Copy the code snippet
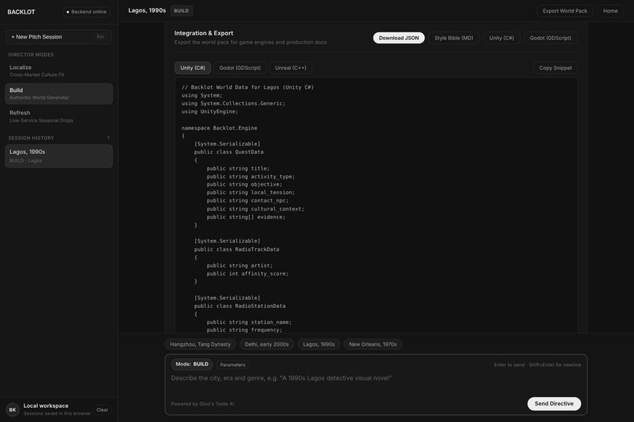 click(x=555, y=68)
